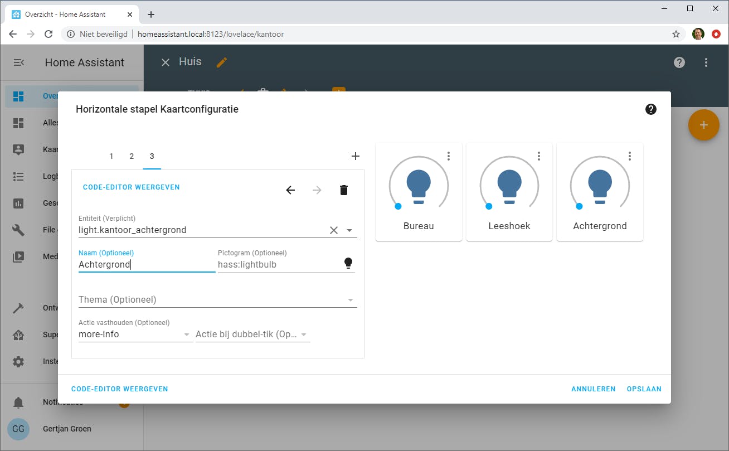Open help for Horizontale stapel card configuration

(650, 109)
